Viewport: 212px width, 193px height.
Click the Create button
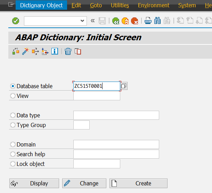click(x=138, y=183)
